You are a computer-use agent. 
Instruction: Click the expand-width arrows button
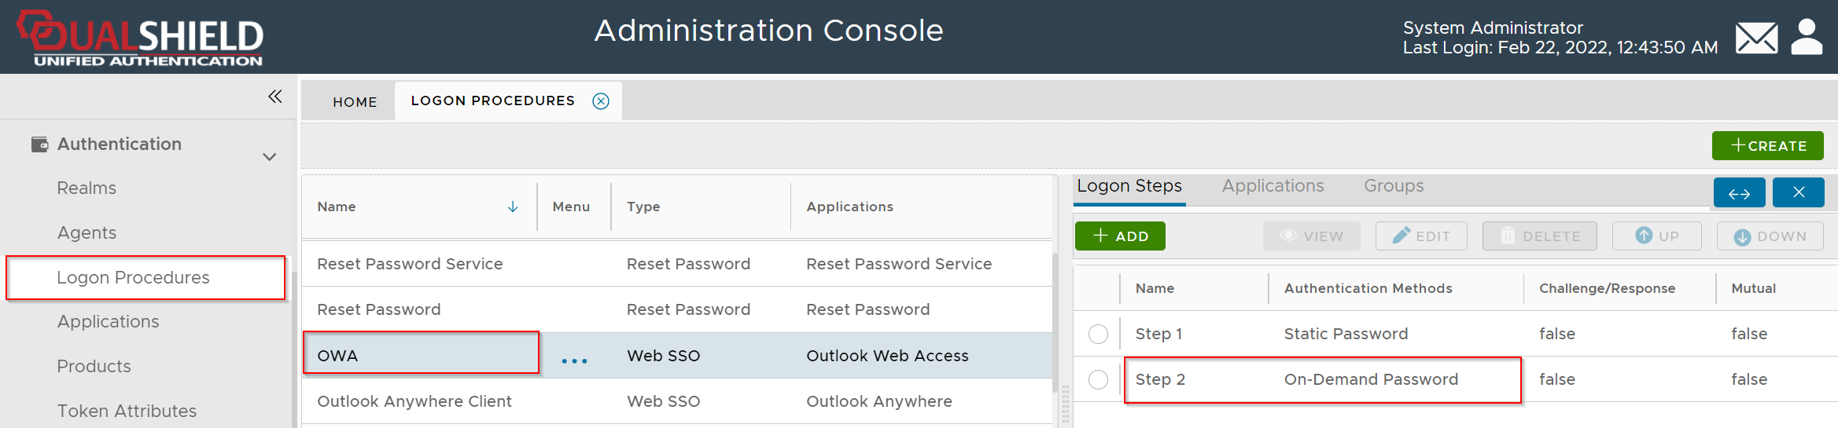(1739, 193)
